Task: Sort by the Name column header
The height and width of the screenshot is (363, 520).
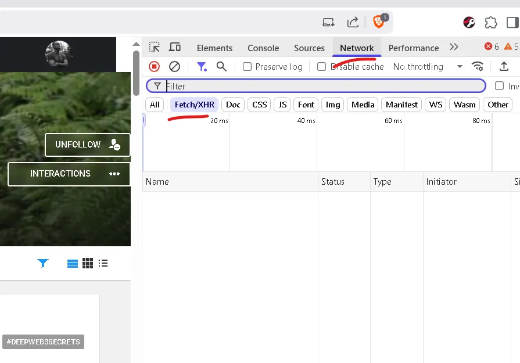Action: pyautogui.click(x=230, y=182)
